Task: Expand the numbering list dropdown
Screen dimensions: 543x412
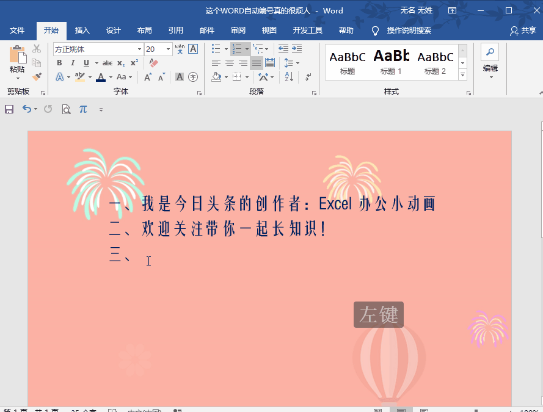Action: click(x=247, y=49)
